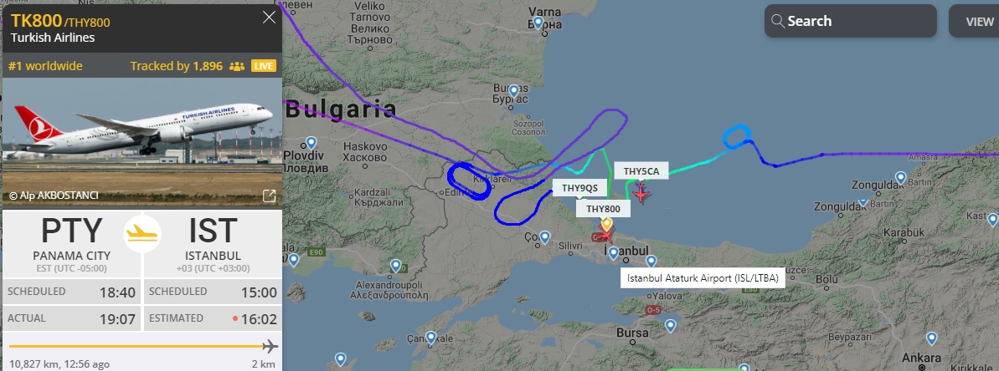This screenshot has height=371, width=999.
Task: Click the Plovdiv airport pin marker
Action: point(312,143)
